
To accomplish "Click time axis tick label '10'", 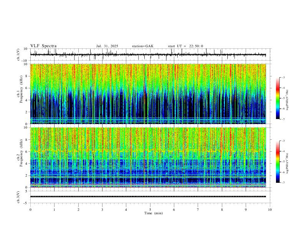I will [270, 210].
